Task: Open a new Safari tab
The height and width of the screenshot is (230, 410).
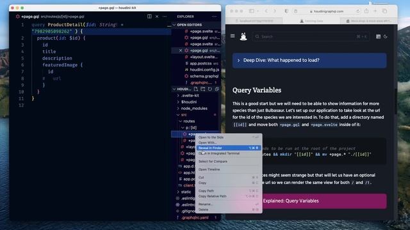Action: pos(375,11)
